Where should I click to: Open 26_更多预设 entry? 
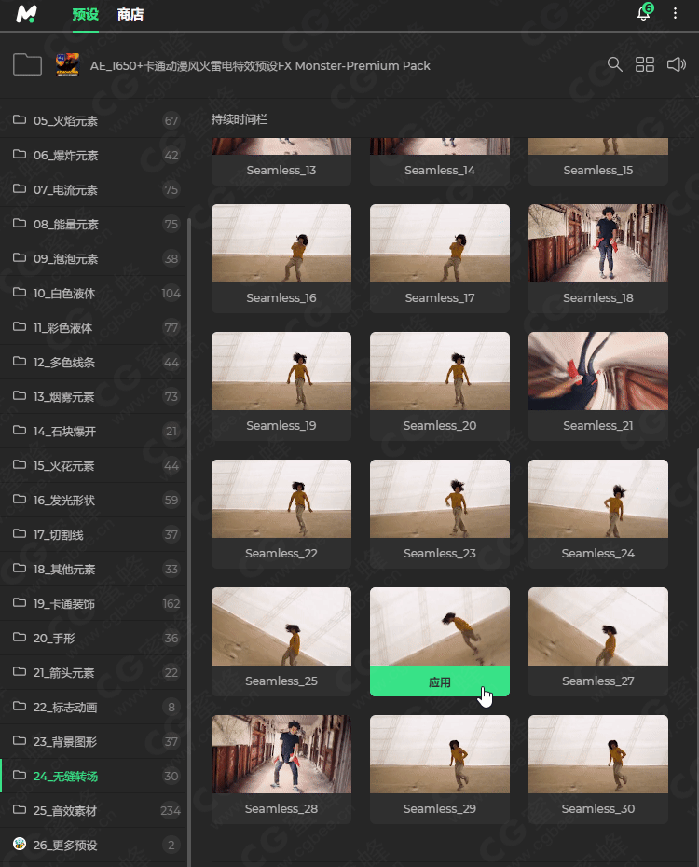93,845
